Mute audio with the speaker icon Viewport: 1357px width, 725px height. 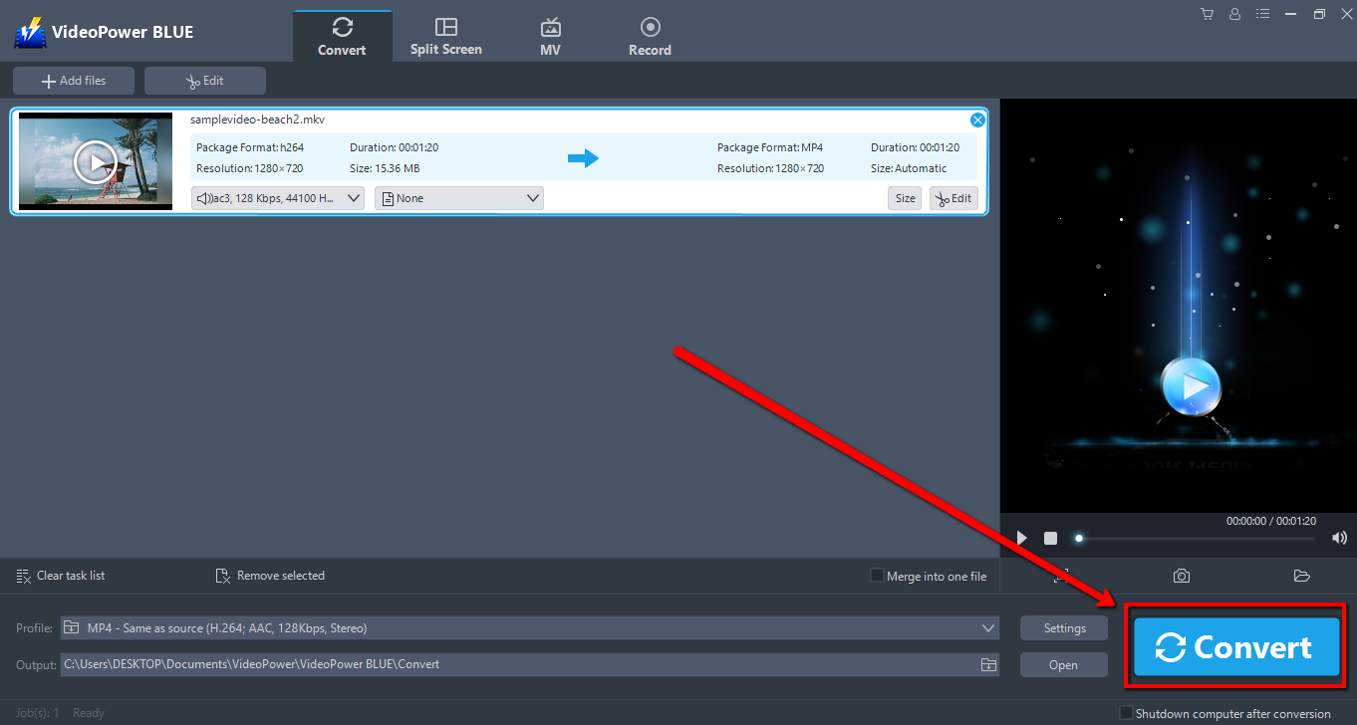click(1340, 538)
